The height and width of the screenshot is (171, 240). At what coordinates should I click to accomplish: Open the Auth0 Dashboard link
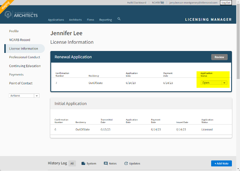[x=137, y=2]
